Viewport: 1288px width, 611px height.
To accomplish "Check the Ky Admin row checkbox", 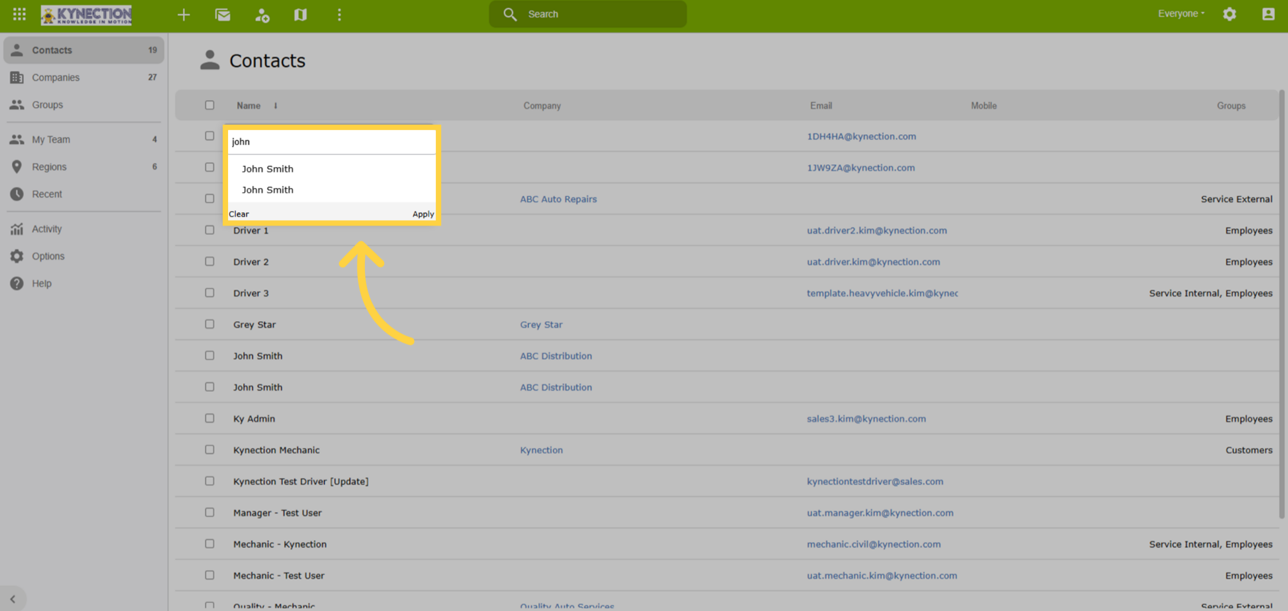I will click(209, 418).
